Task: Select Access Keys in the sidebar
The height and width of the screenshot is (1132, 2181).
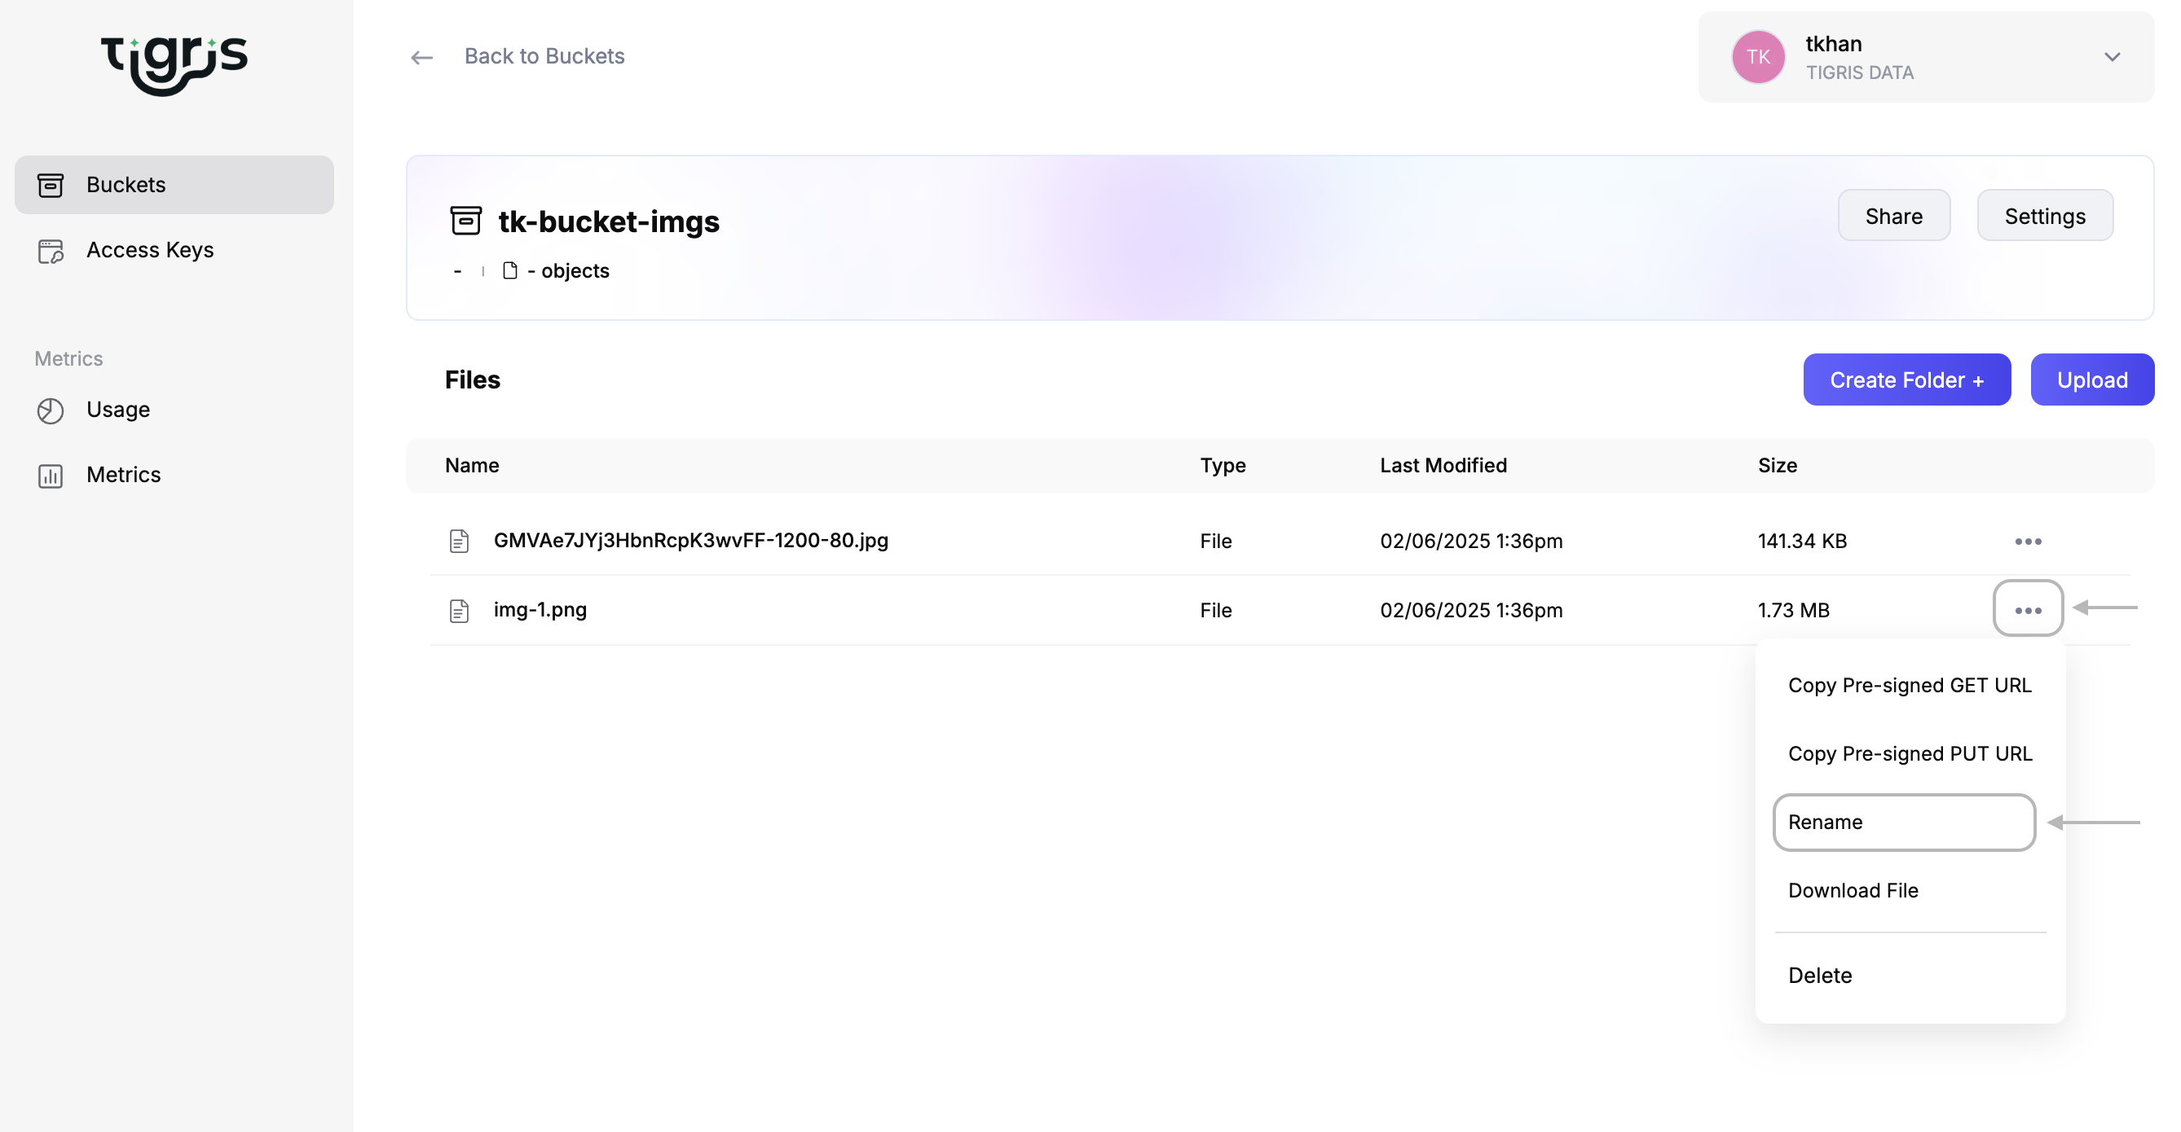Action: 149,249
